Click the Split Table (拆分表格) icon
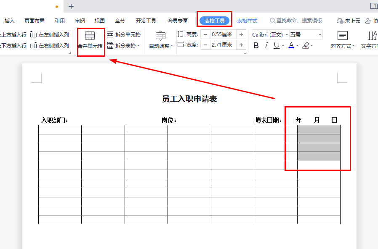This screenshot has height=249, width=378. (110, 45)
